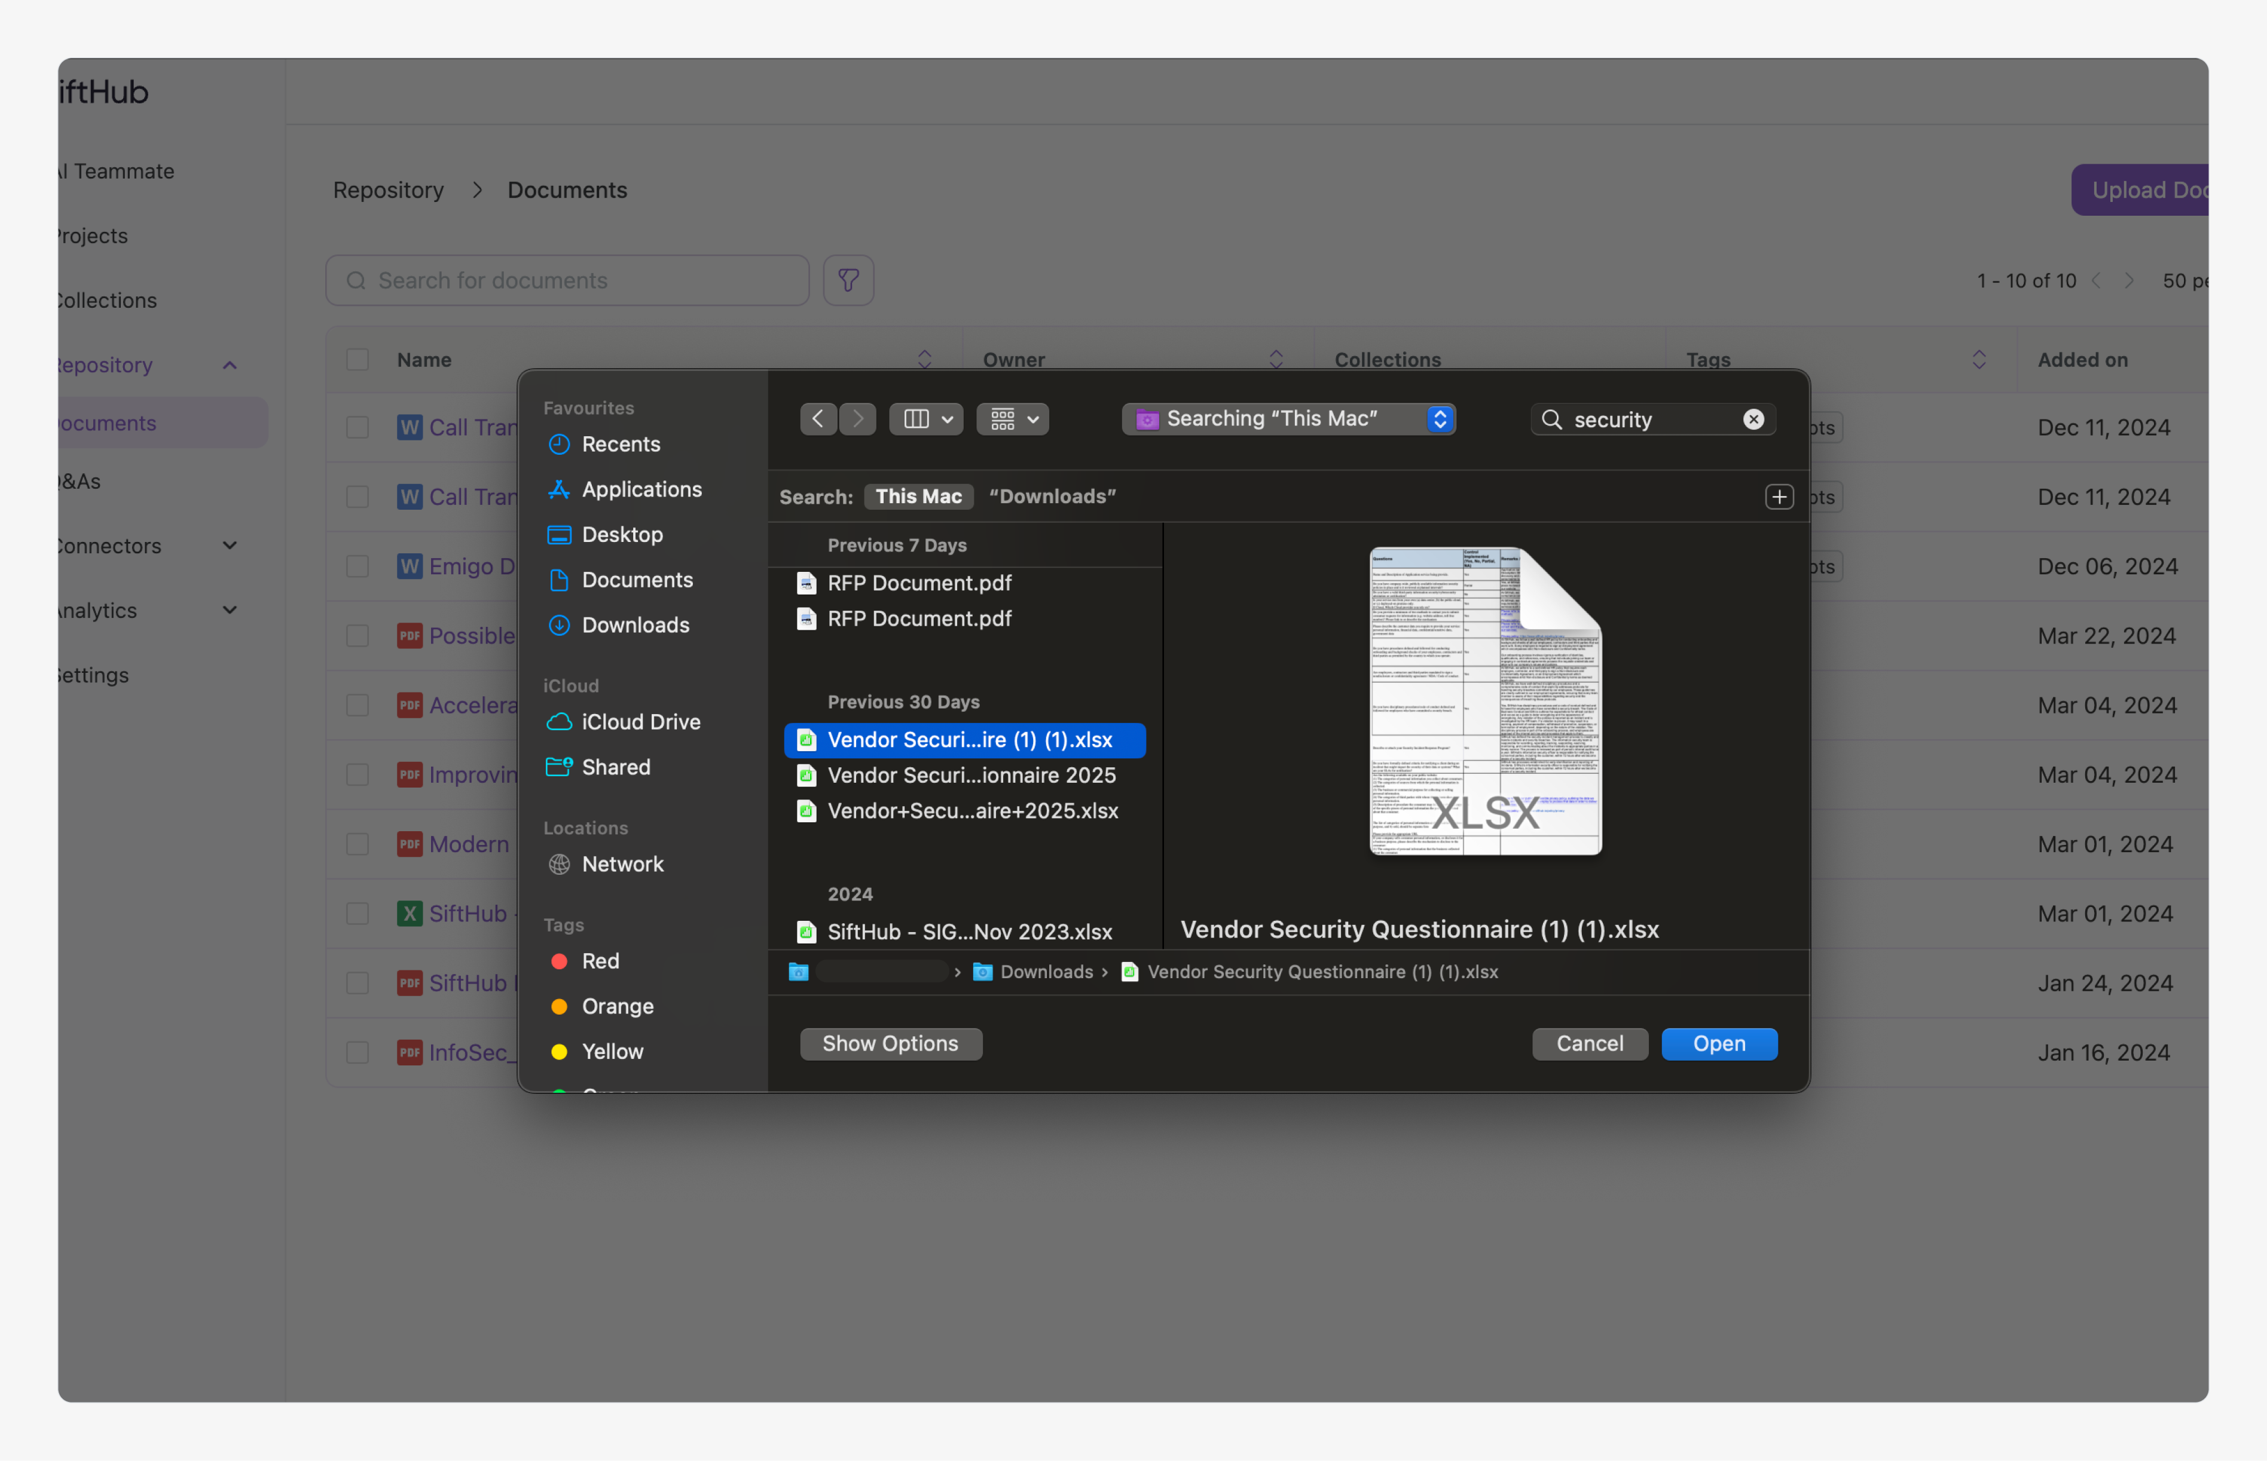2267x1461 pixels.
Task: Select iCloud Drive in the sidebar
Action: pyautogui.click(x=640, y=722)
